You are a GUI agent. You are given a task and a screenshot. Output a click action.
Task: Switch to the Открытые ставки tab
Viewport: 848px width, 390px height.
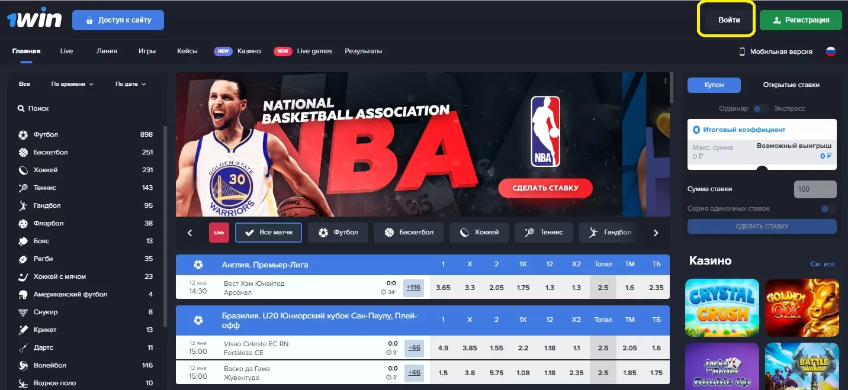pos(791,85)
